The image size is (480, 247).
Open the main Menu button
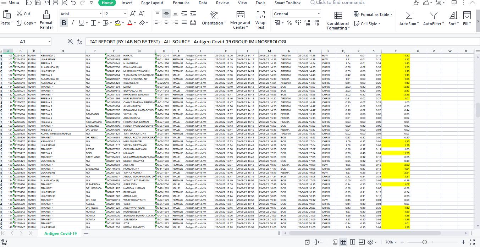[x=11, y=2]
